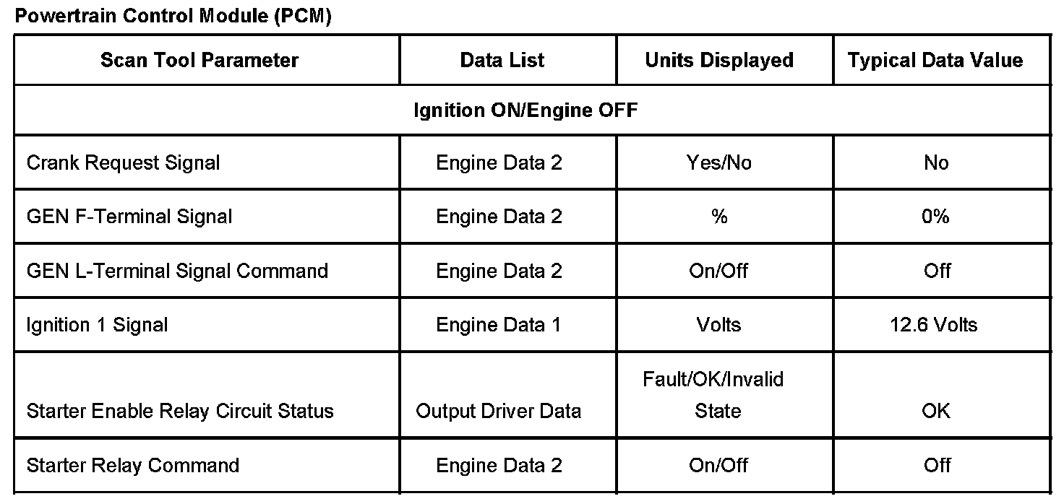1064x504 pixels.
Task: Click the Data List column header
Action: click(502, 60)
